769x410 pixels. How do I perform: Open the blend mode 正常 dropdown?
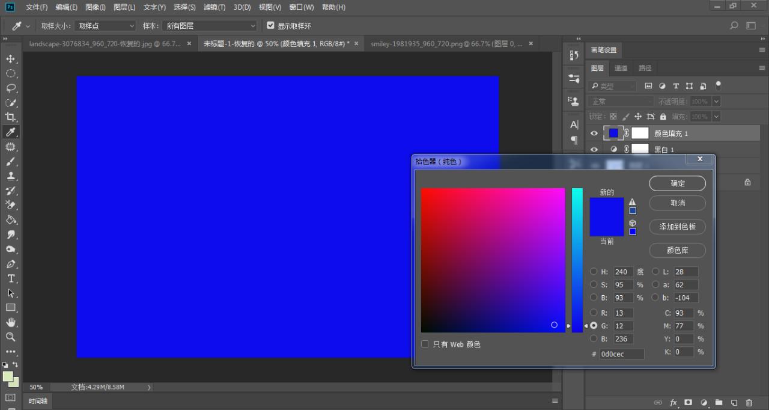pyautogui.click(x=621, y=102)
